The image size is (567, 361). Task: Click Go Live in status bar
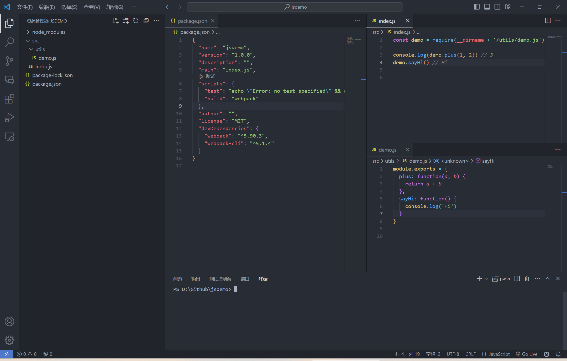(x=527, y=354)
